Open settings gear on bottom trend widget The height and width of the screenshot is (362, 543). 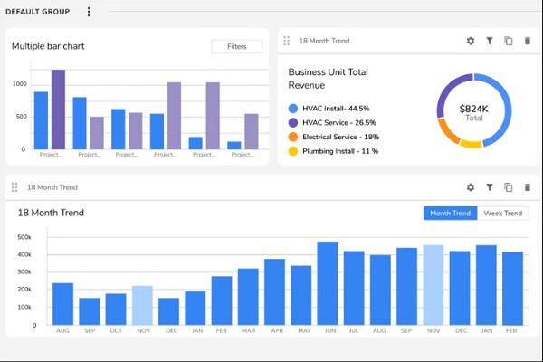click(470, 187)
